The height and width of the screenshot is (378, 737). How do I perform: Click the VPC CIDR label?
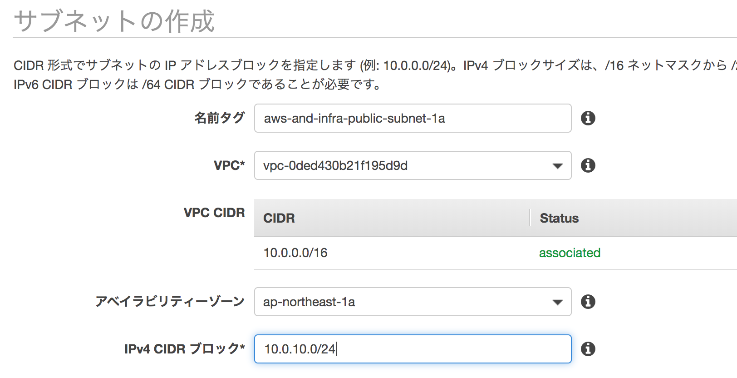pyautogui.click(x=214, y=213)
